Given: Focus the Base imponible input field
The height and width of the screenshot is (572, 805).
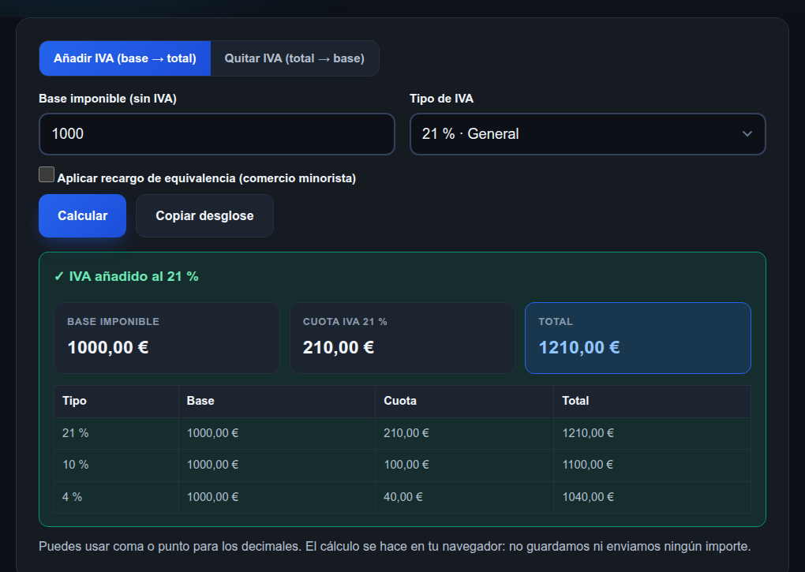Looking at the screenshot, I should tap(217, 134).
